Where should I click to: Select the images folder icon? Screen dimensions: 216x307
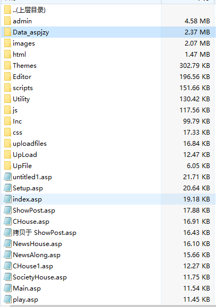click(7, 43)
